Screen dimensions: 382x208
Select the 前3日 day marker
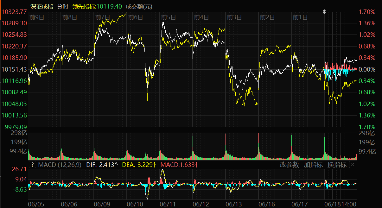234,17
